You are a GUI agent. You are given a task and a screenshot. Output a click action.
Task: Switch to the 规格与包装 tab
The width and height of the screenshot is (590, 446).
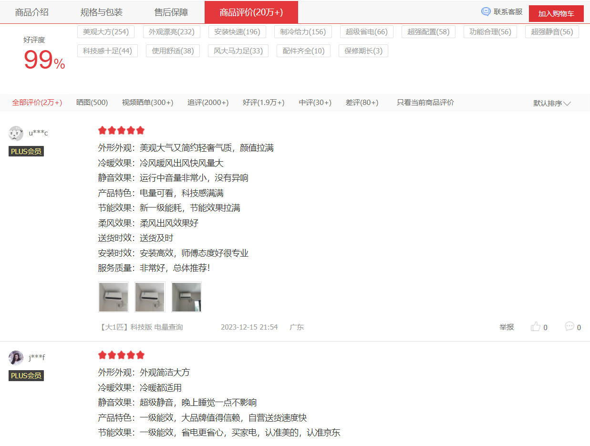tap(102, 12)
